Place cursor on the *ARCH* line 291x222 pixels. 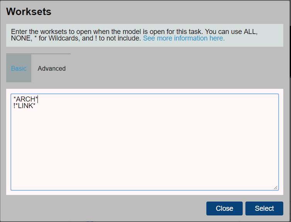tap(26, 99)
